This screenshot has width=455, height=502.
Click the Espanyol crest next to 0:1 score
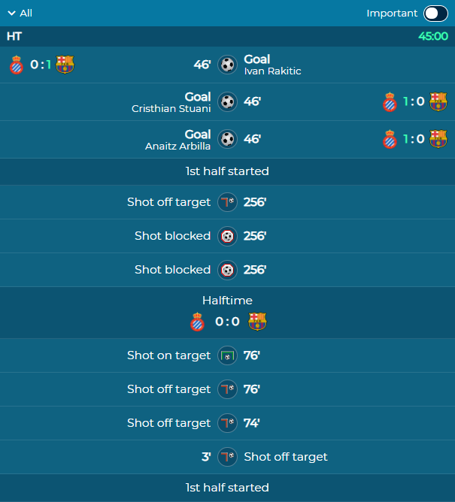[17, 65]
